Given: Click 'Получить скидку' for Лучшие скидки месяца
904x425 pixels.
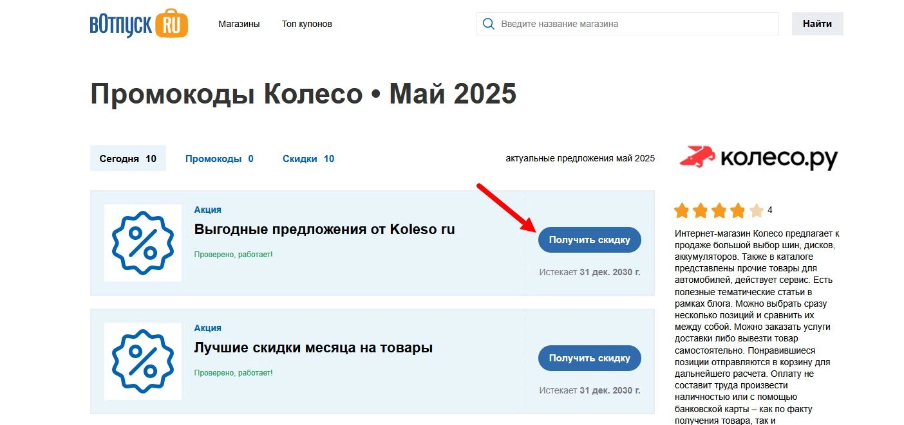Looking at the screenshot, I should (589, 358).
